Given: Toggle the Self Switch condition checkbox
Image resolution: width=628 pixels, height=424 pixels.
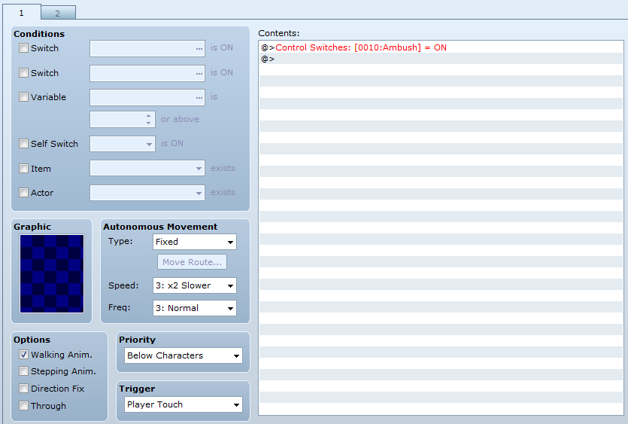Looking at the screenshot, I should point(24,144).
